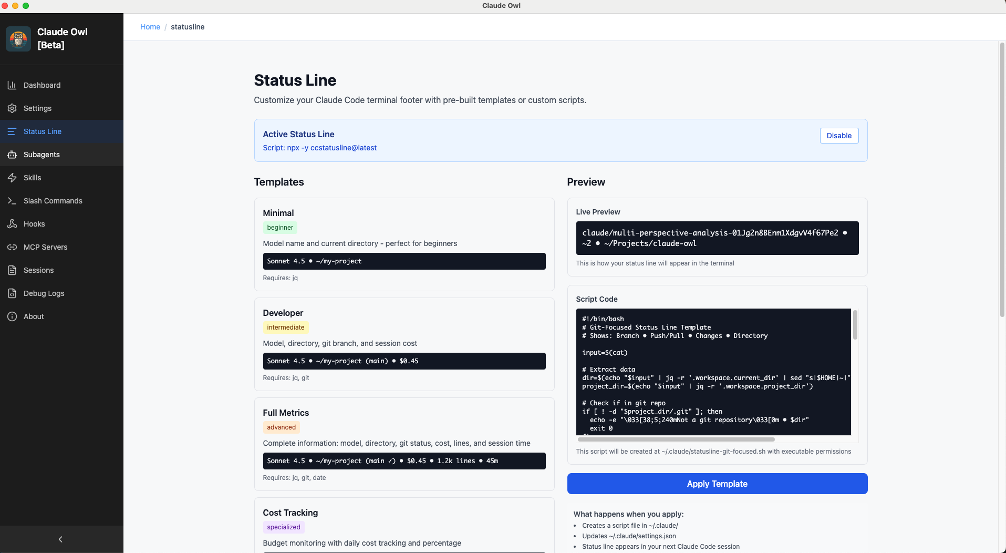The image size is (1006, 553).
Task: Select the Settings gear icon
Action: pos(13,108)
